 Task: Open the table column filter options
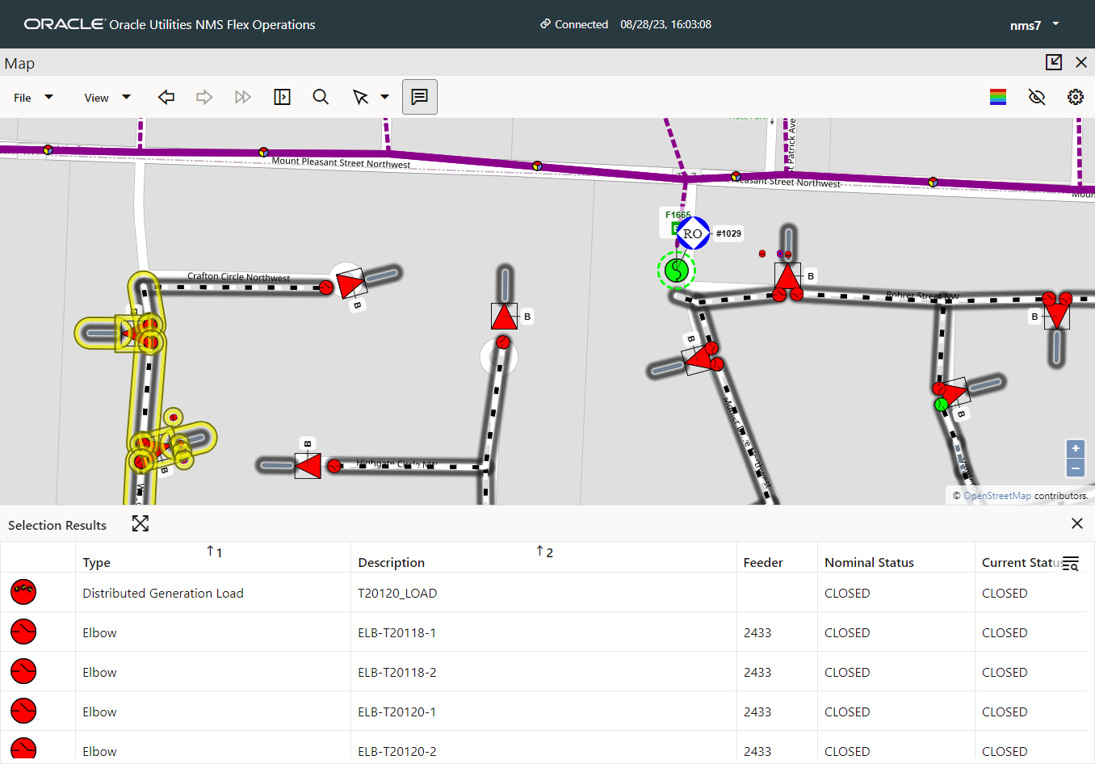click(x=1071, y=563)
